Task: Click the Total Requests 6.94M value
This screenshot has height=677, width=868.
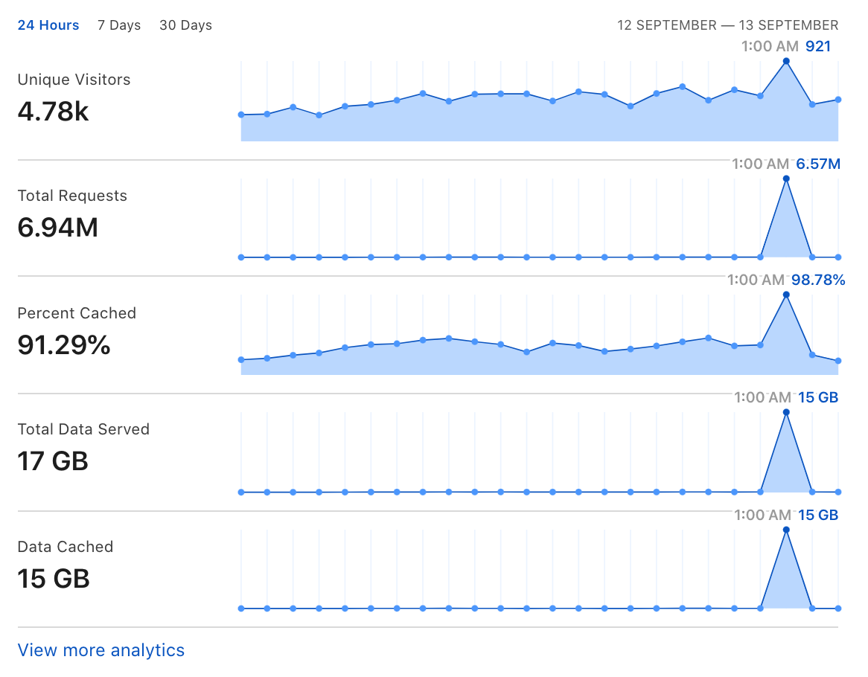Action: 57,228
